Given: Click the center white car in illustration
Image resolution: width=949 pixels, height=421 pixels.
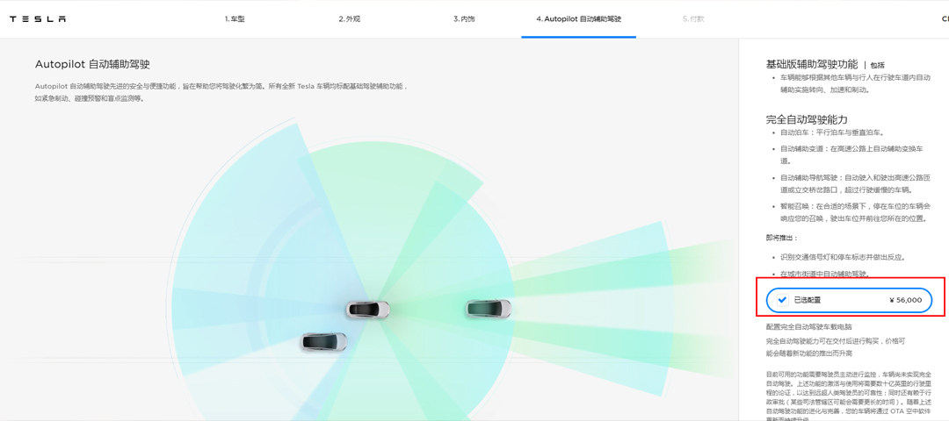Looking at the screenshot, I should point(367,309).
